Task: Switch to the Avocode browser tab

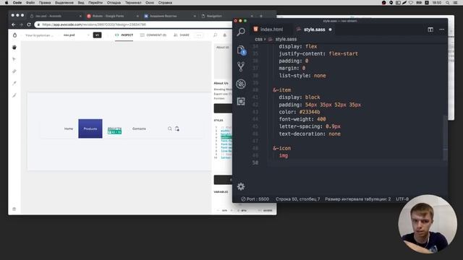Action: pos(55,16)
